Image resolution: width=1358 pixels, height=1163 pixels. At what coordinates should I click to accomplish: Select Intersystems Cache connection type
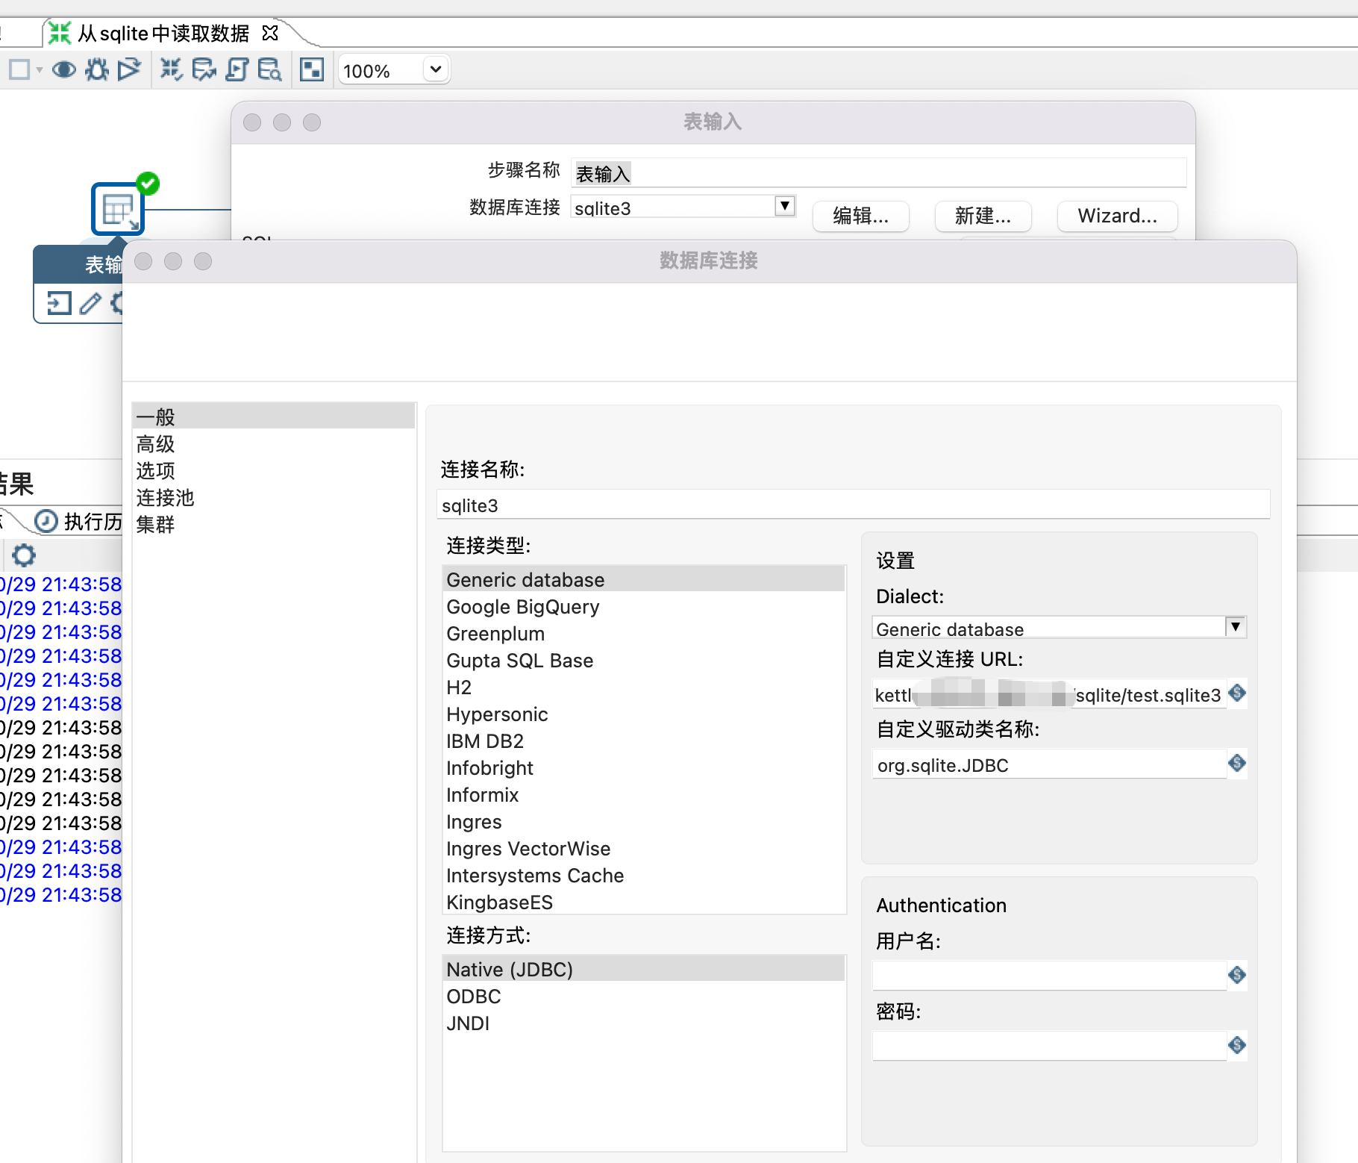644,875
